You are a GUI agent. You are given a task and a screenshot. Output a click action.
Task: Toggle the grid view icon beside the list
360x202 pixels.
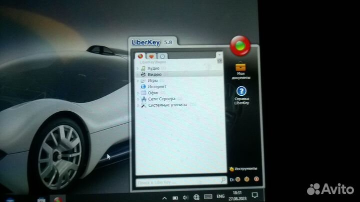point(219,61)
